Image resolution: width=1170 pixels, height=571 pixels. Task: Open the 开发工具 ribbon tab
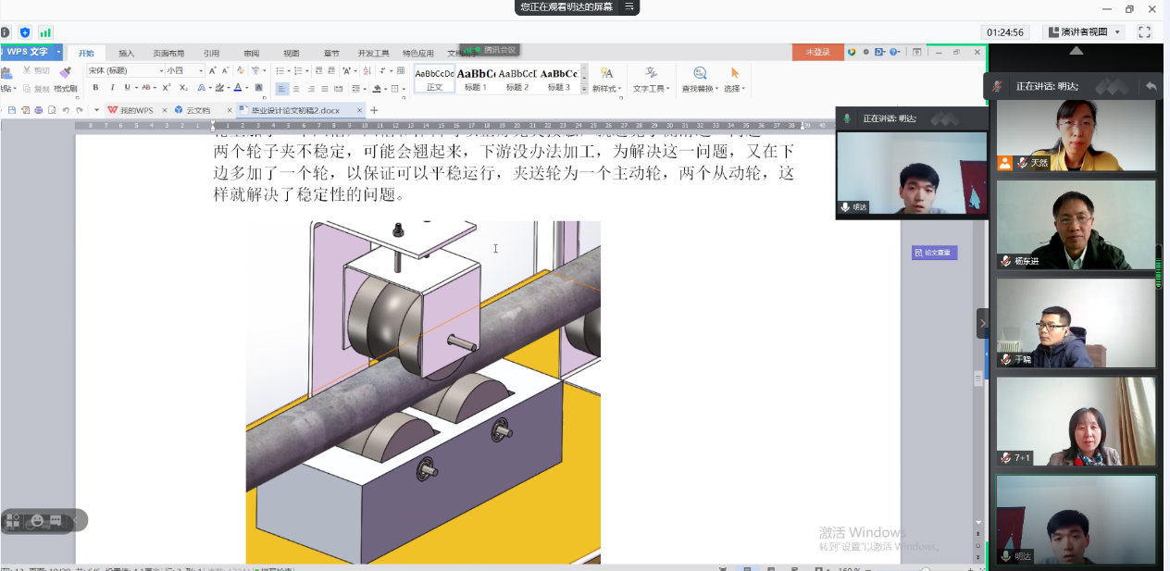coord(373,54)
